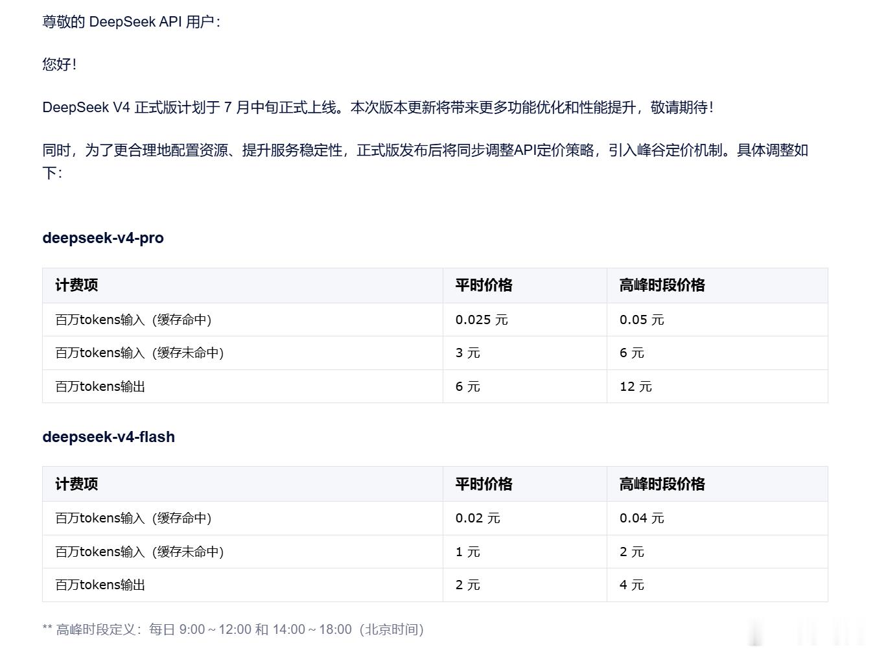
Task: Click "高峰时段价格" header in the deepseek-v4-flash table
Action: click(x=662, y=484)
